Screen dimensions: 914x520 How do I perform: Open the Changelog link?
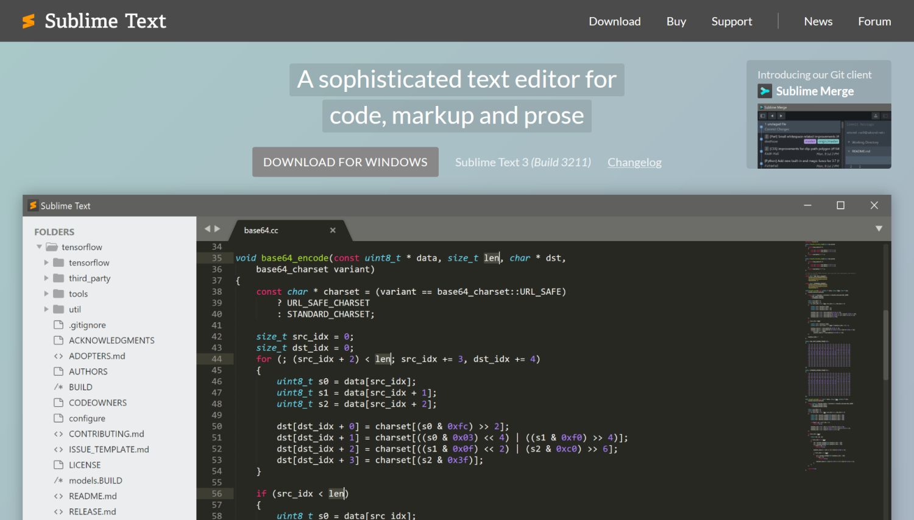click(x=634, y=162)
